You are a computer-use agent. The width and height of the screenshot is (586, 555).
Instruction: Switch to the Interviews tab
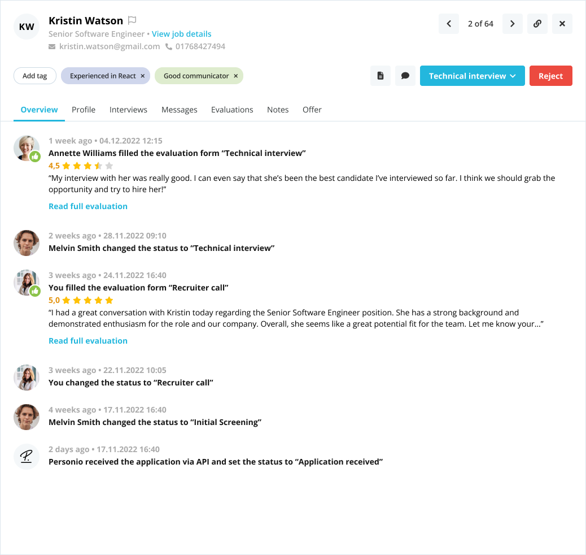click(x=128, y=110)
